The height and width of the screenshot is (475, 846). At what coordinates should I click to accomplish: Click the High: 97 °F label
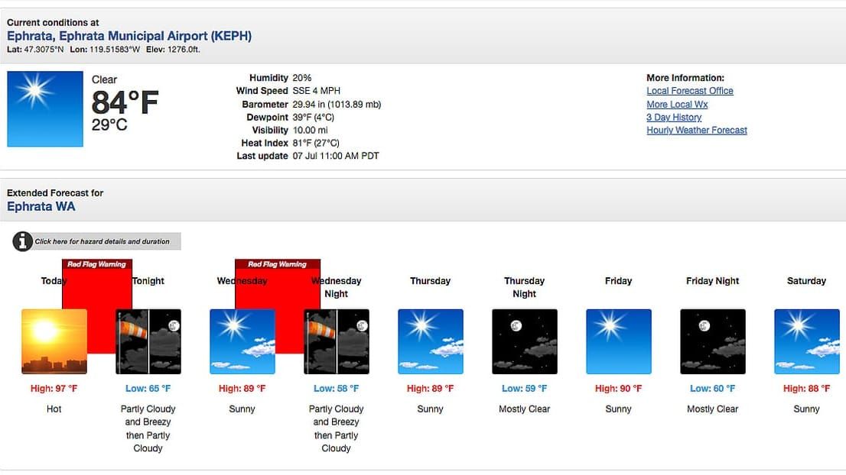tap(54, 388)
